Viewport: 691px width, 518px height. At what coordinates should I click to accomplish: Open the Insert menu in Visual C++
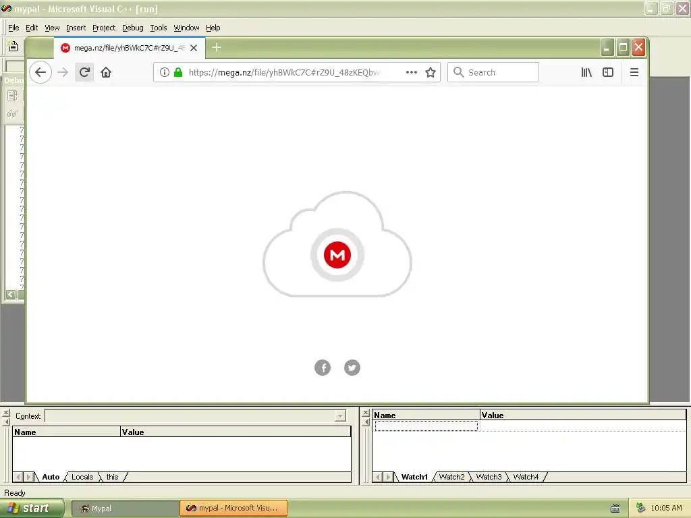click(x=76, y=28)
